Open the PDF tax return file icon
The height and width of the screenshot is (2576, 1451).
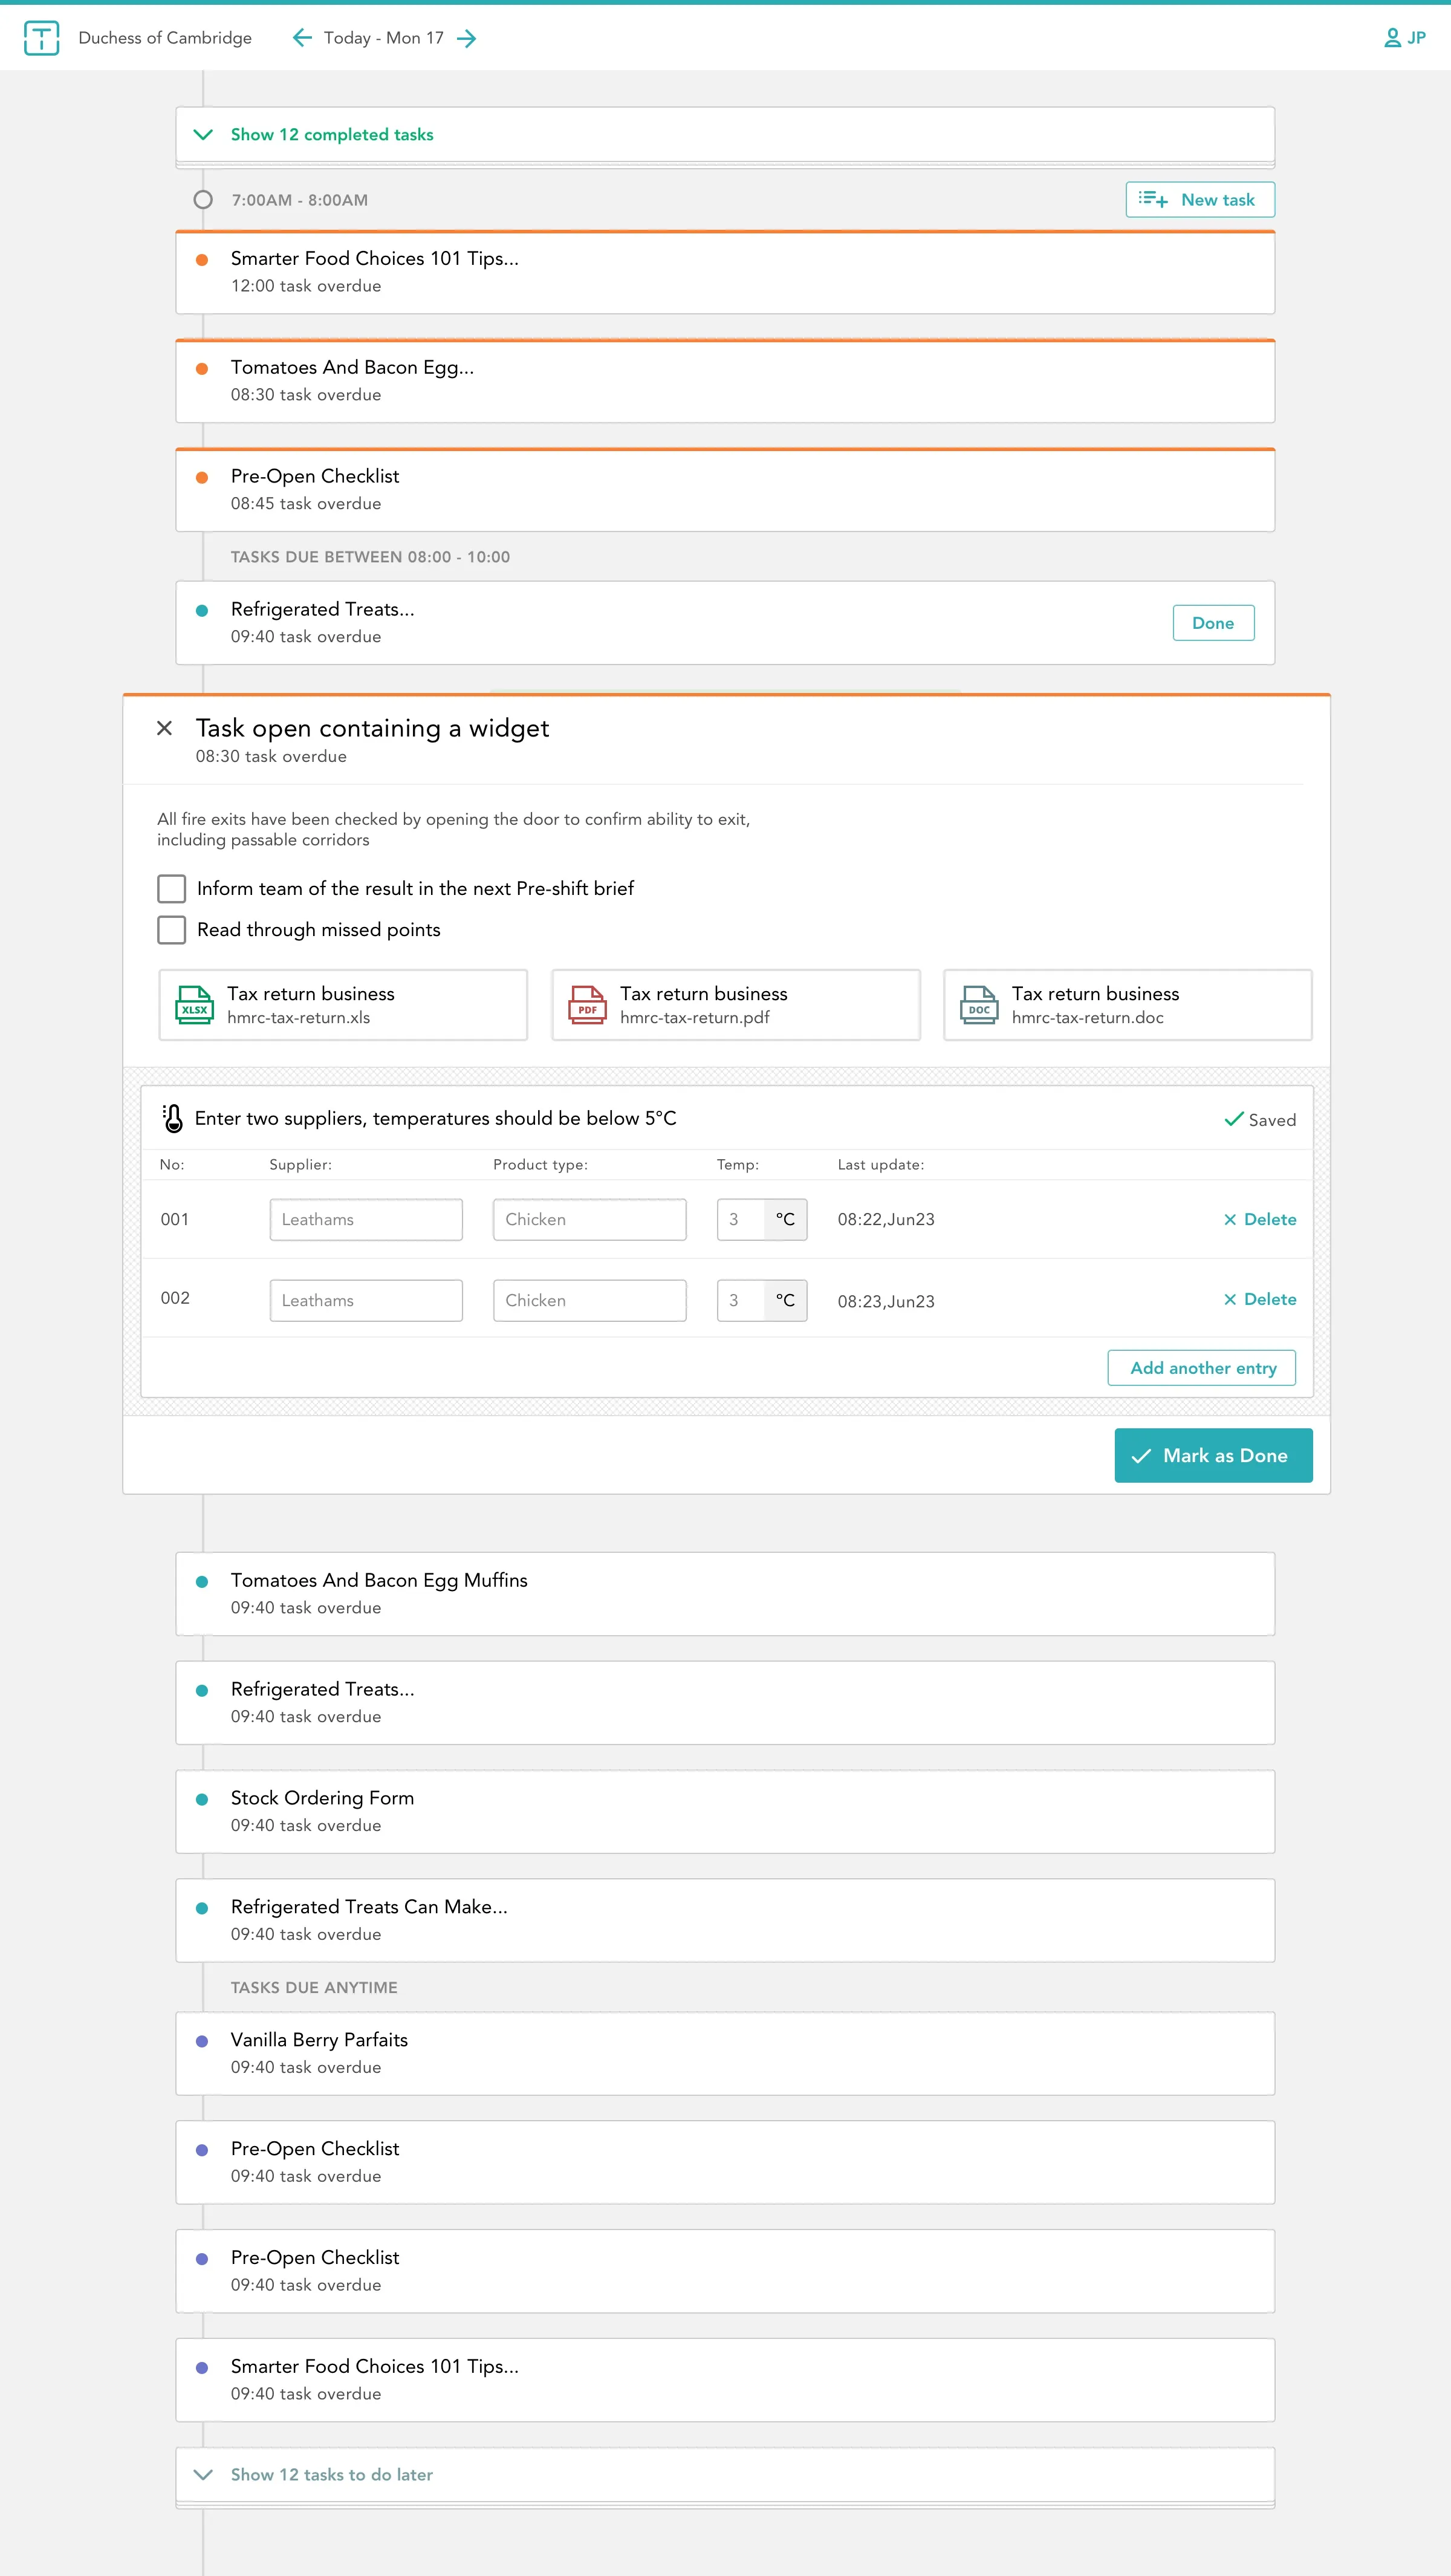tap(587, 1005)
